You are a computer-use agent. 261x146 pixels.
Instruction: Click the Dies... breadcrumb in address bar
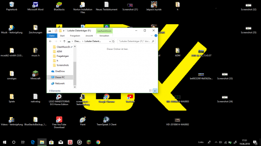pyautogui.click(x=78, y=41)
